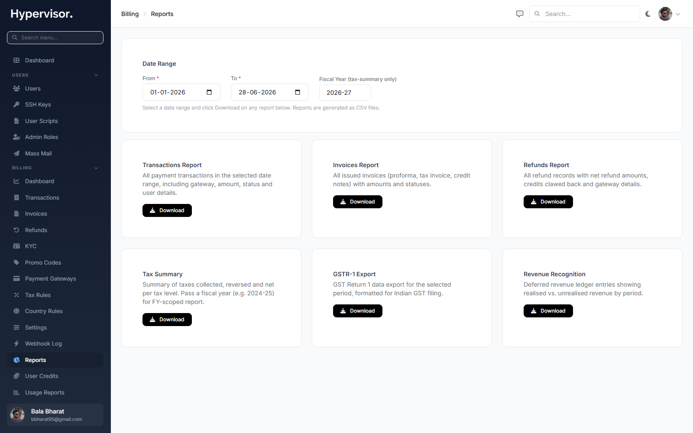The image size is (693, 433).
Task: Focus the Fiscal Year input field
Action: [x=345, y=93]
